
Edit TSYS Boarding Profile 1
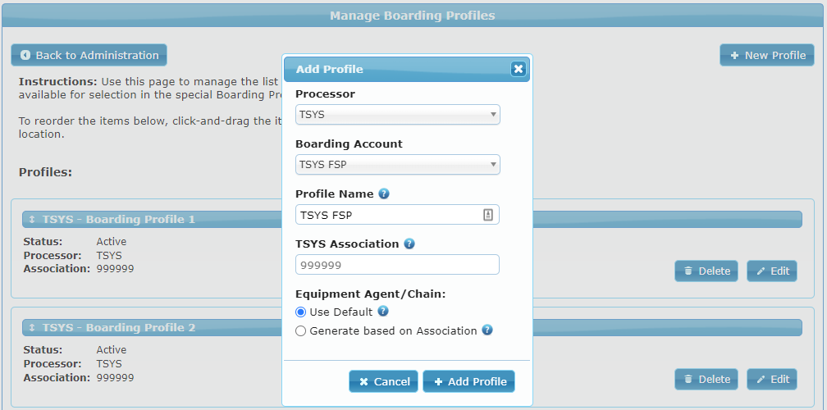(x=771, y=271)
